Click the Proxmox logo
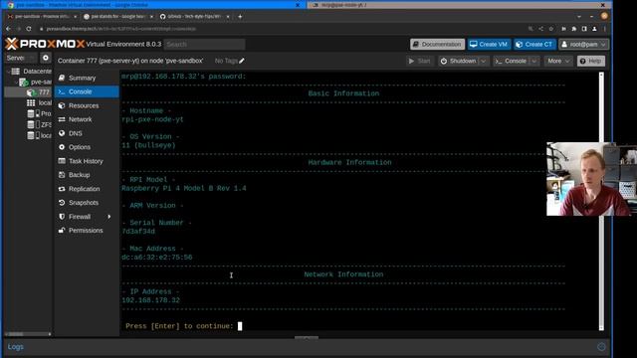Viewport: 637px width, 358px height. [45, 44]
